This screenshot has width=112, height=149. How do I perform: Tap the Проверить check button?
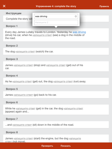coord(47,146)
